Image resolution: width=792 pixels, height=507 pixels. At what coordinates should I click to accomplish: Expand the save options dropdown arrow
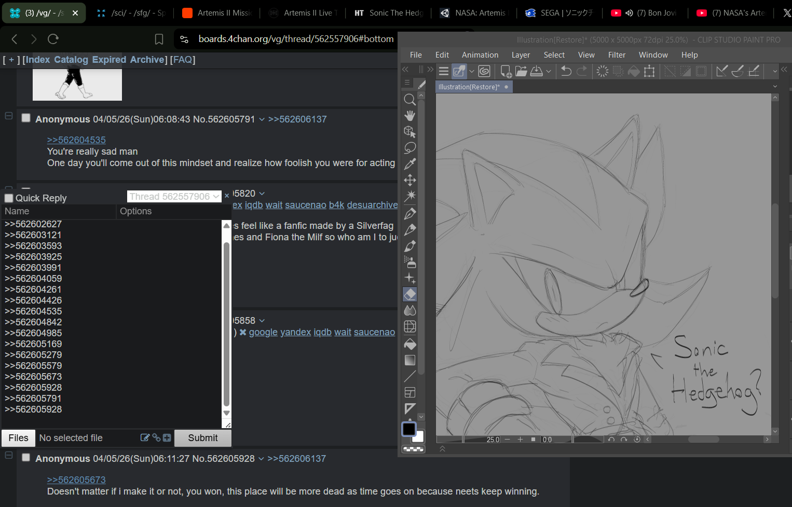[549, 72]
